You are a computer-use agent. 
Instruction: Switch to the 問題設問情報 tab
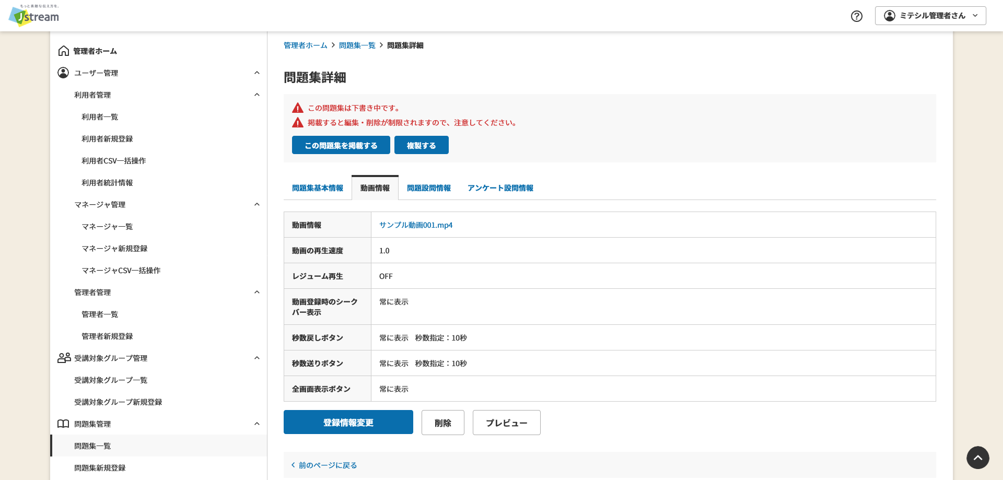coord(429,188)
